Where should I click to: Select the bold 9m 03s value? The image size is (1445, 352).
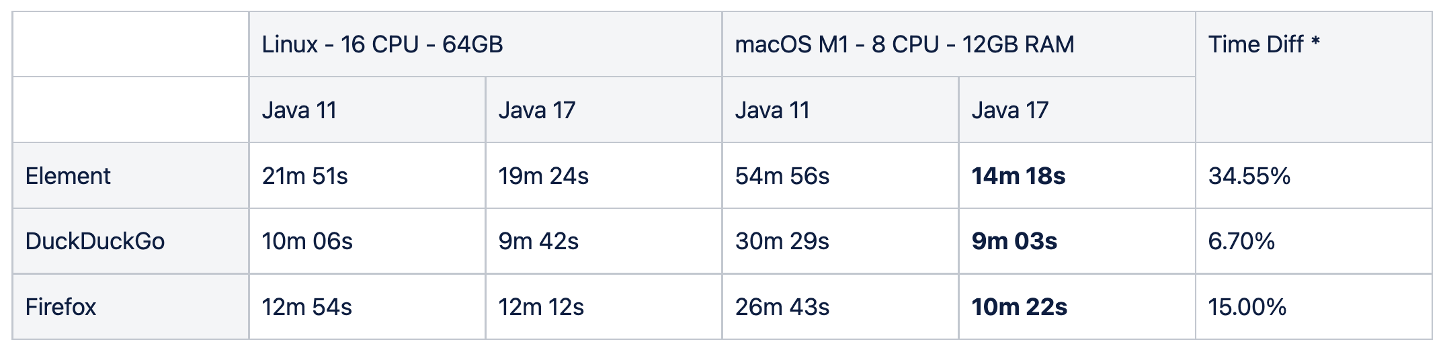[1014, 241]
